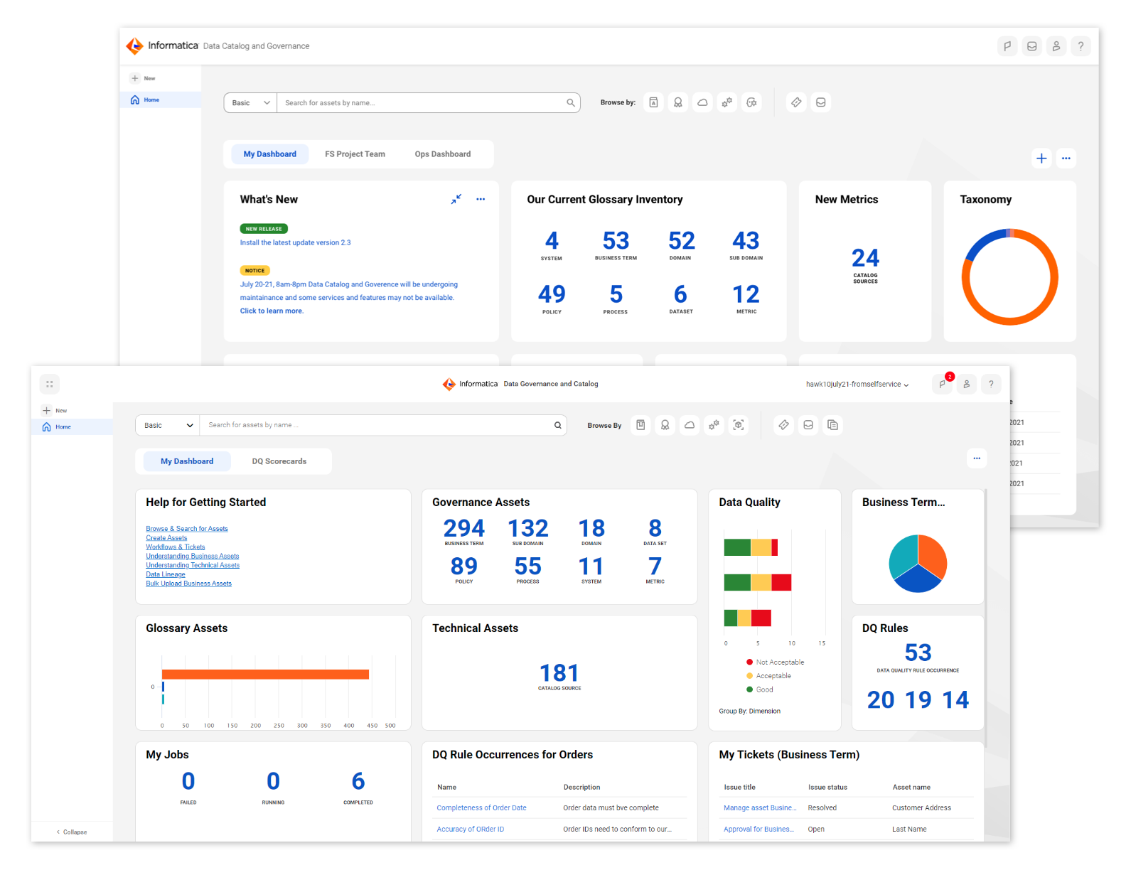Open Install the latest update version 2.3
This screenshot has height=870, width=1126.
click(295, 242)
